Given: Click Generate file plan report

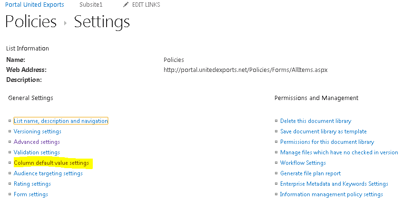Looking at the screenshot, I should pyautogui.click(x=310, y=173).
